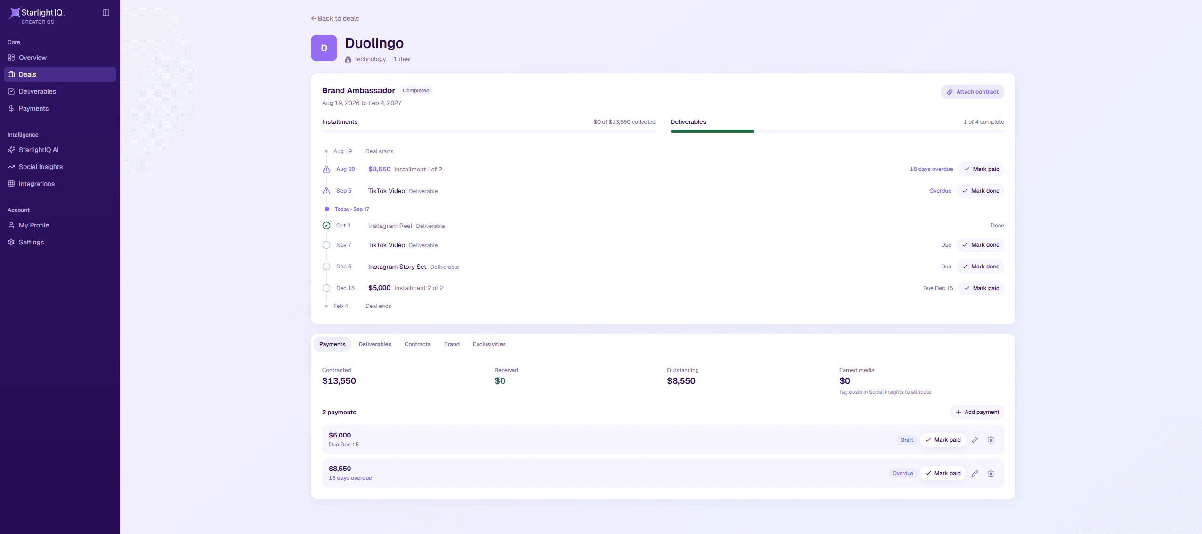Click the Add payment button
The width and height of the screenshot is (1202, 534).
[977, 412]
